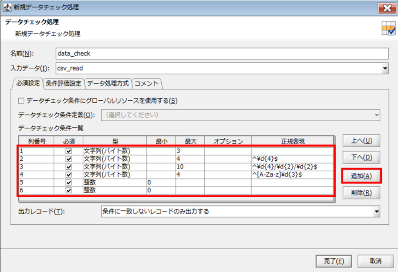
Task: Switch to the 条件評価設定 tab
Action: pyautogui.click(x=65, y=83)
